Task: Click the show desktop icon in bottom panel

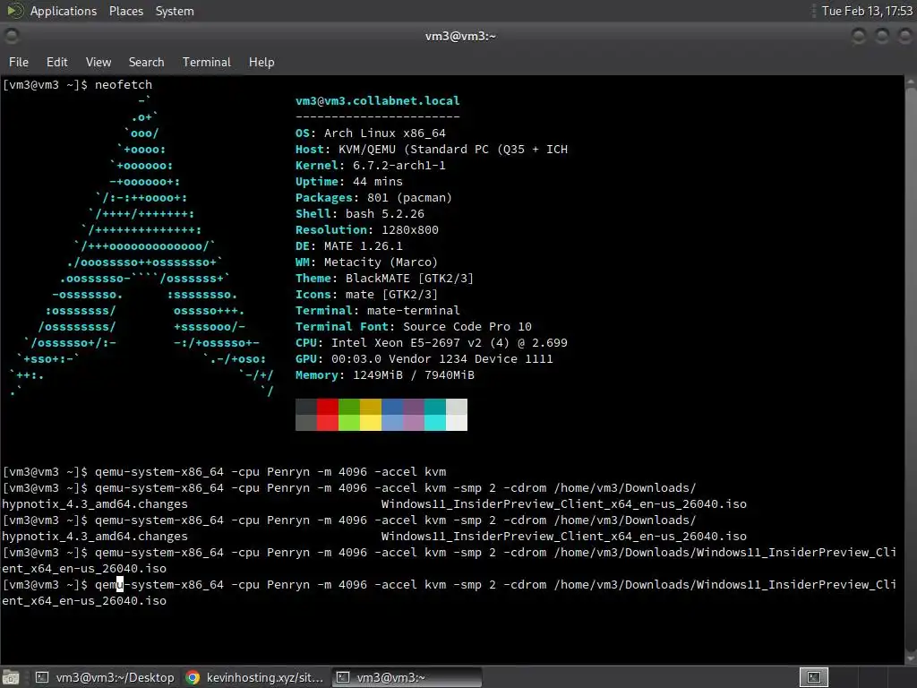Action: tap(11, 677)
